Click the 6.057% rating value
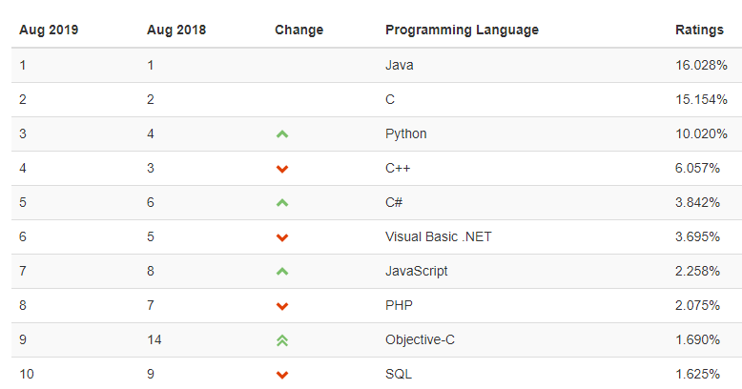 point(697,168)
